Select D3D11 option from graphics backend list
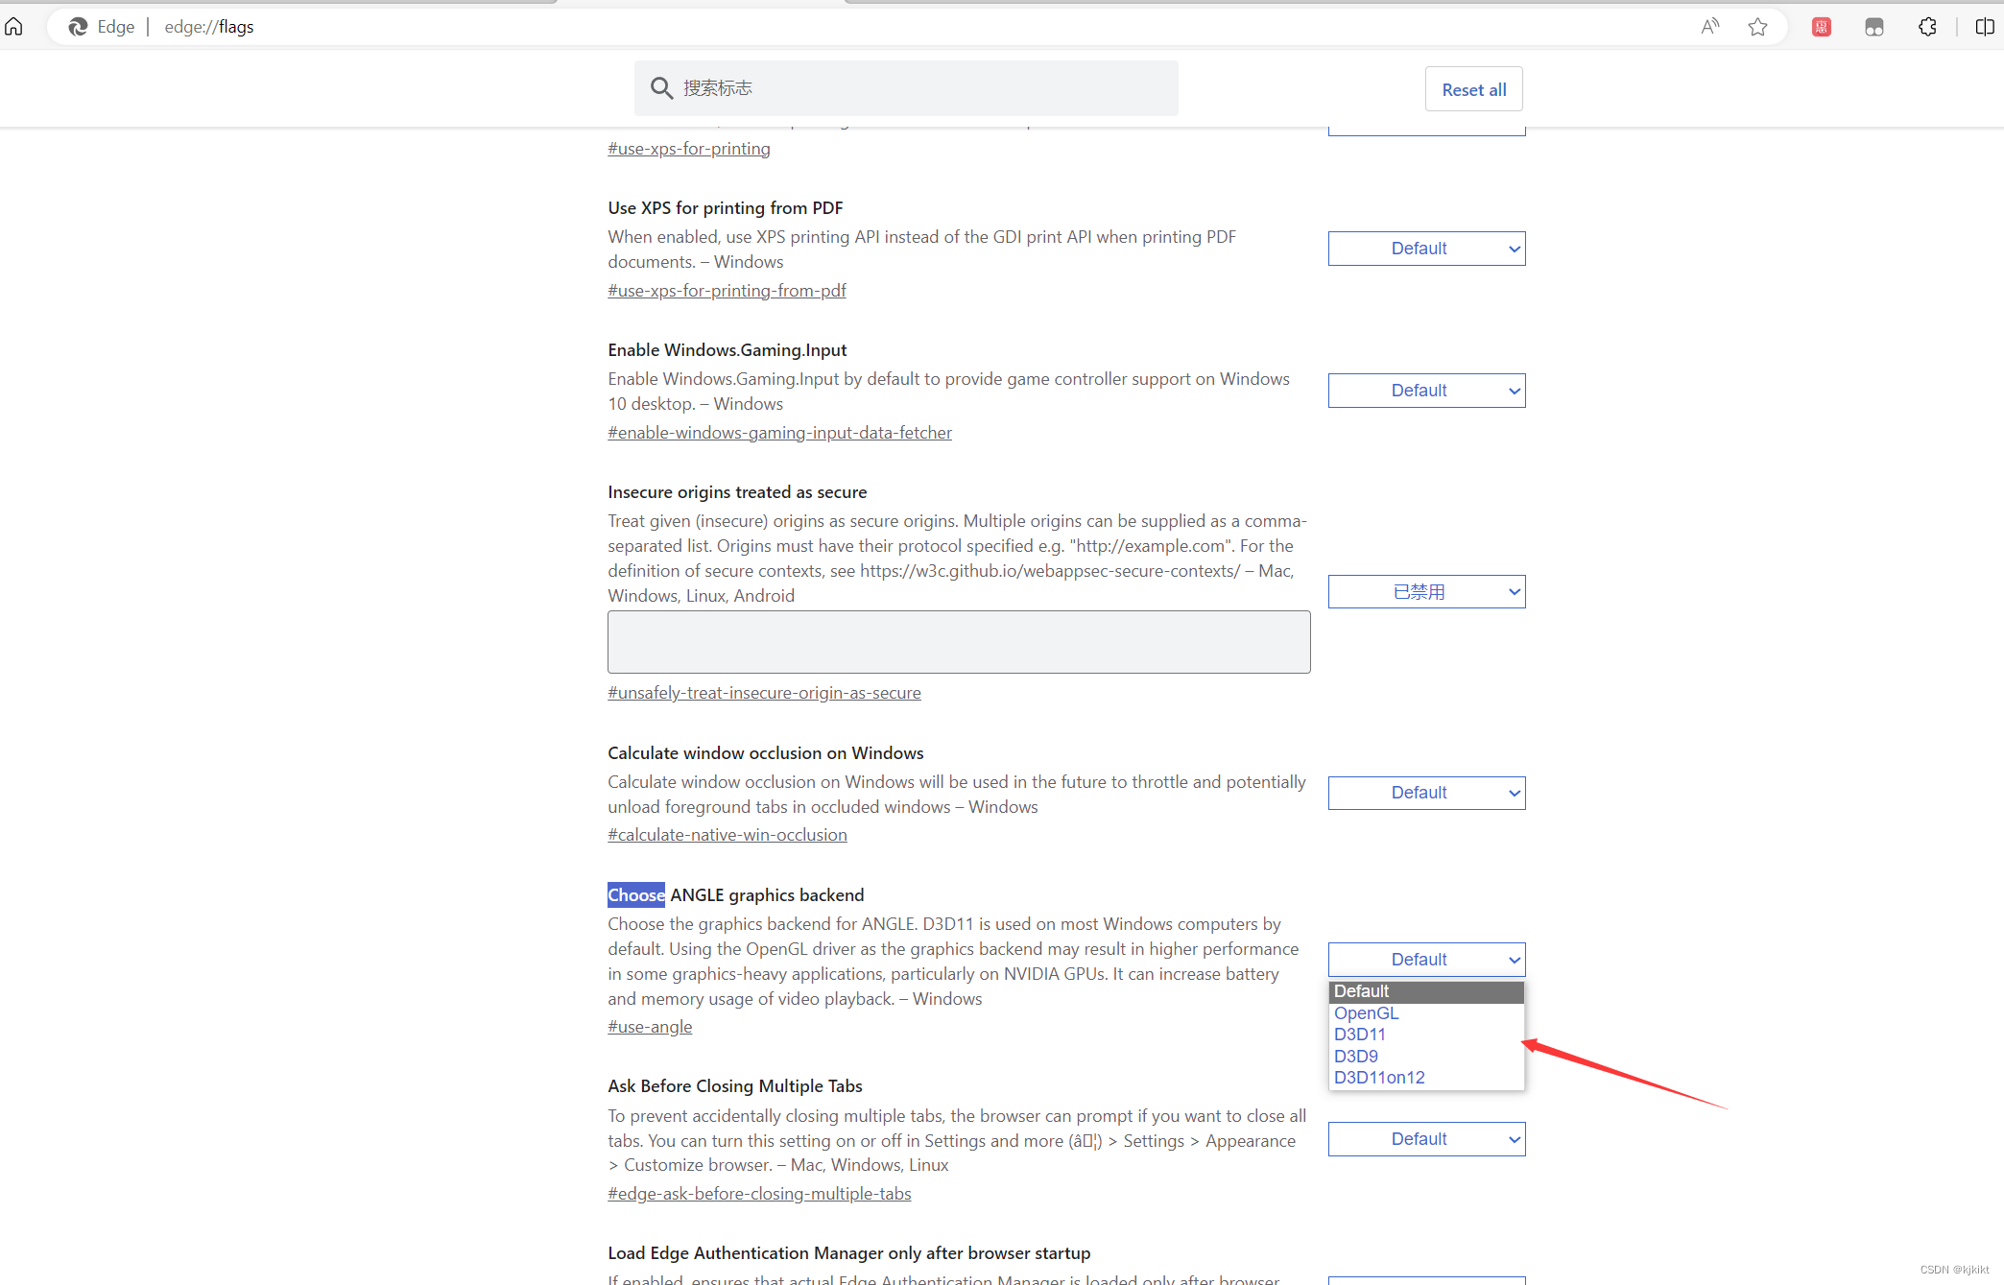Viewport: 2004px width, 1285px height. [x=1360, y=1034]
